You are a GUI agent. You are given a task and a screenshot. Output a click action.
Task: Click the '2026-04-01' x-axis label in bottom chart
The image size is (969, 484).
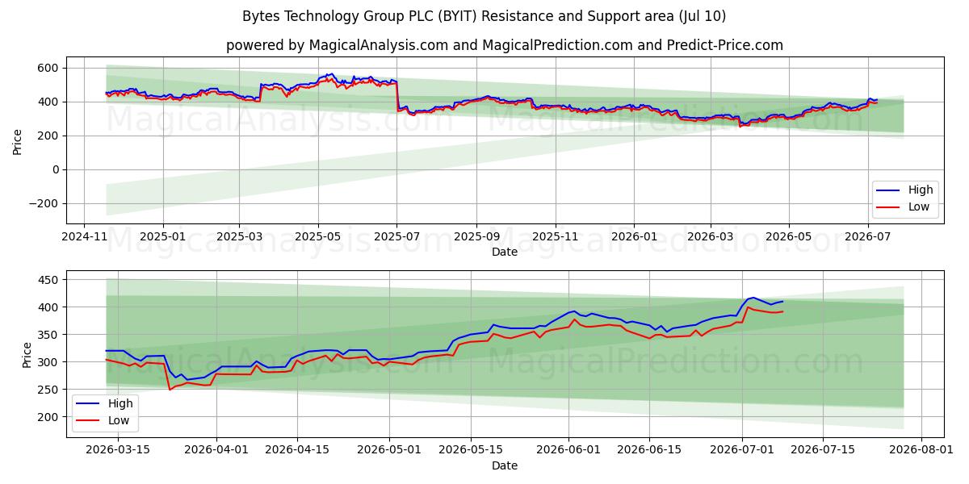coord(216,449)
